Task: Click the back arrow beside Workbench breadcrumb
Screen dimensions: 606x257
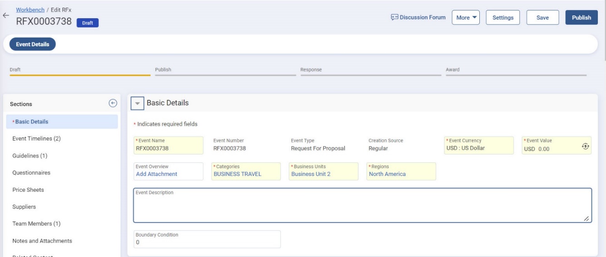Action: 5,15
